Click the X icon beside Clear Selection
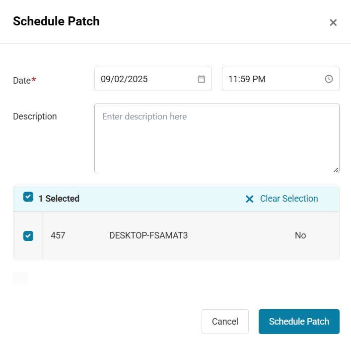 (249, 199)
